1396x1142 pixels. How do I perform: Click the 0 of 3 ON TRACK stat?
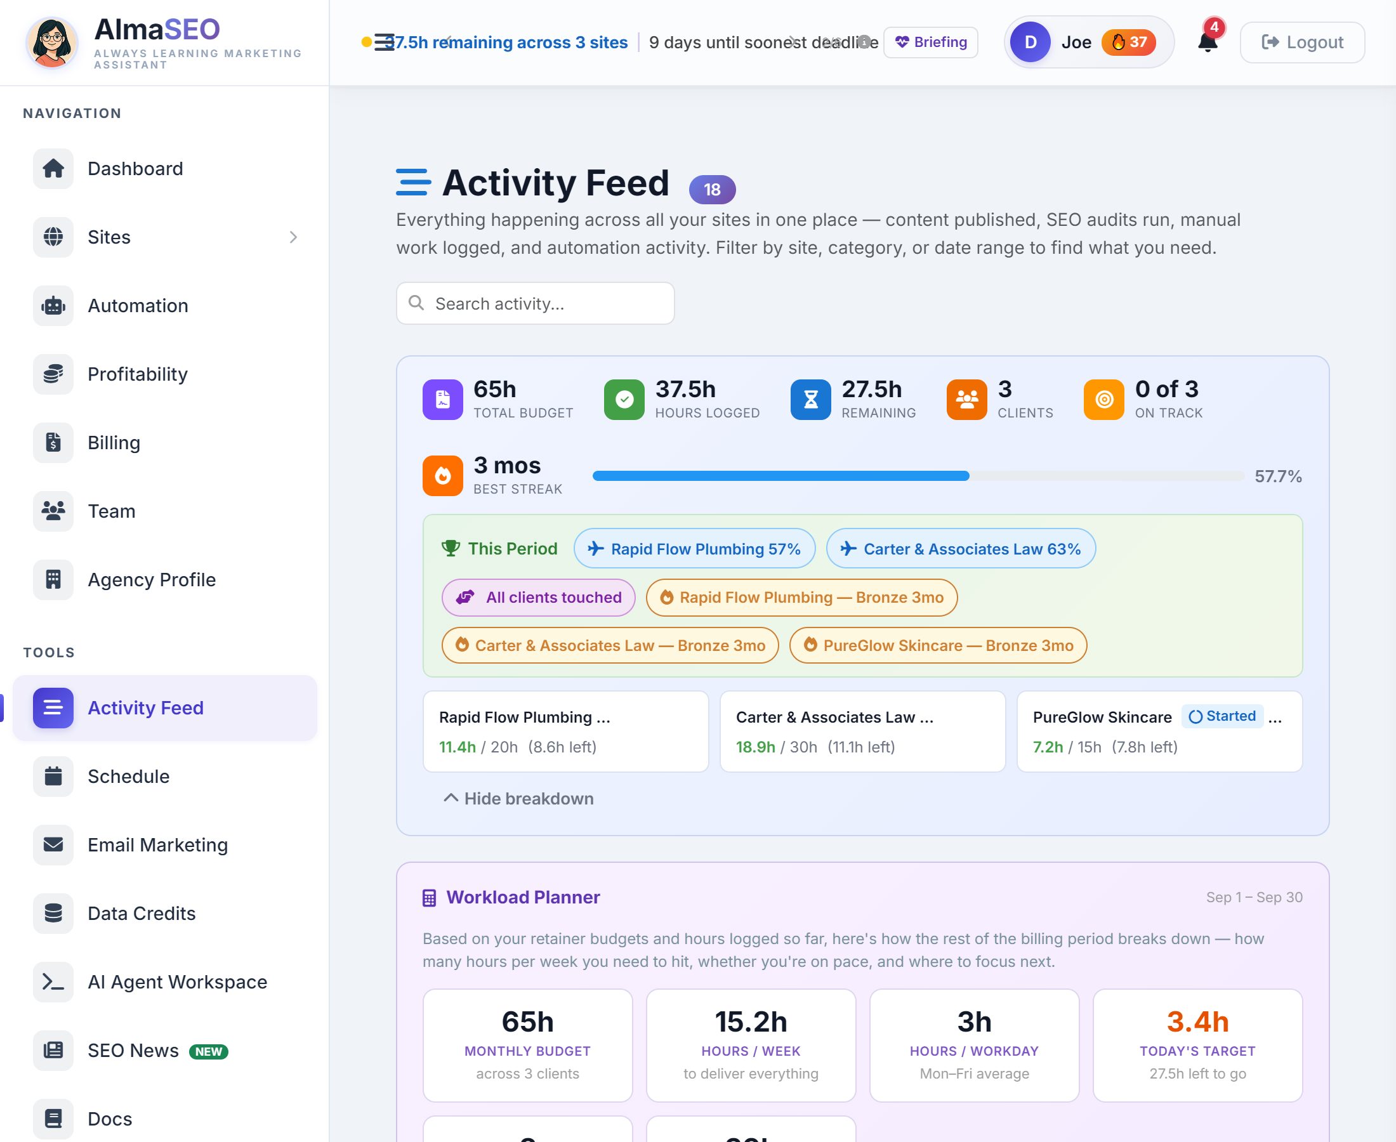(x=1144, y=399)
